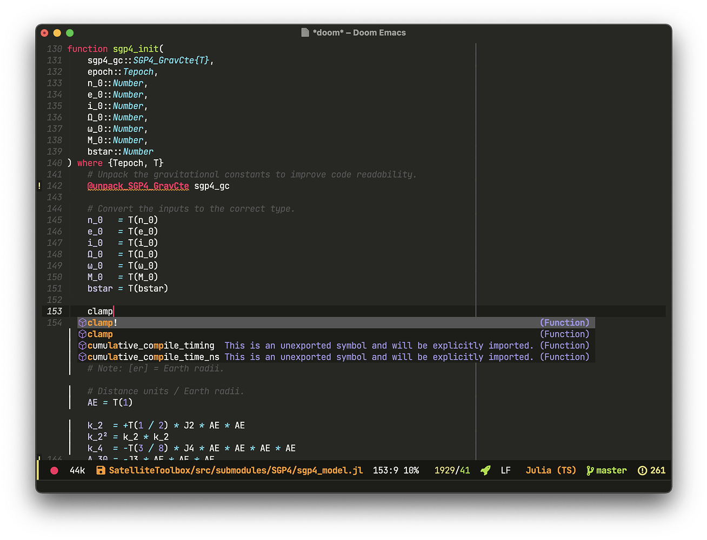Click the @unpack_SGP4_GravCte macro with error underline
Image resolution: width=707 pixels, height=540 pixels.
click(x=138, y=186)
